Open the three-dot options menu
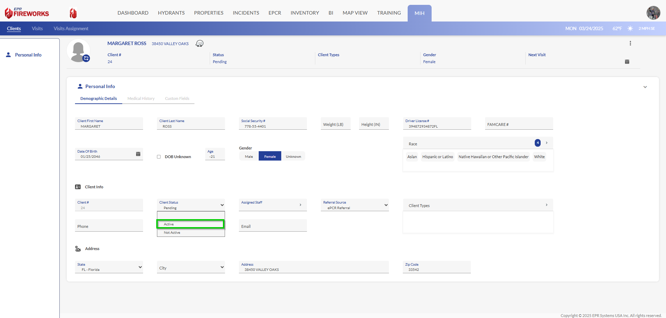Viewport: 666px width, 318px height. pyautogui.click(x=630, y=43)
